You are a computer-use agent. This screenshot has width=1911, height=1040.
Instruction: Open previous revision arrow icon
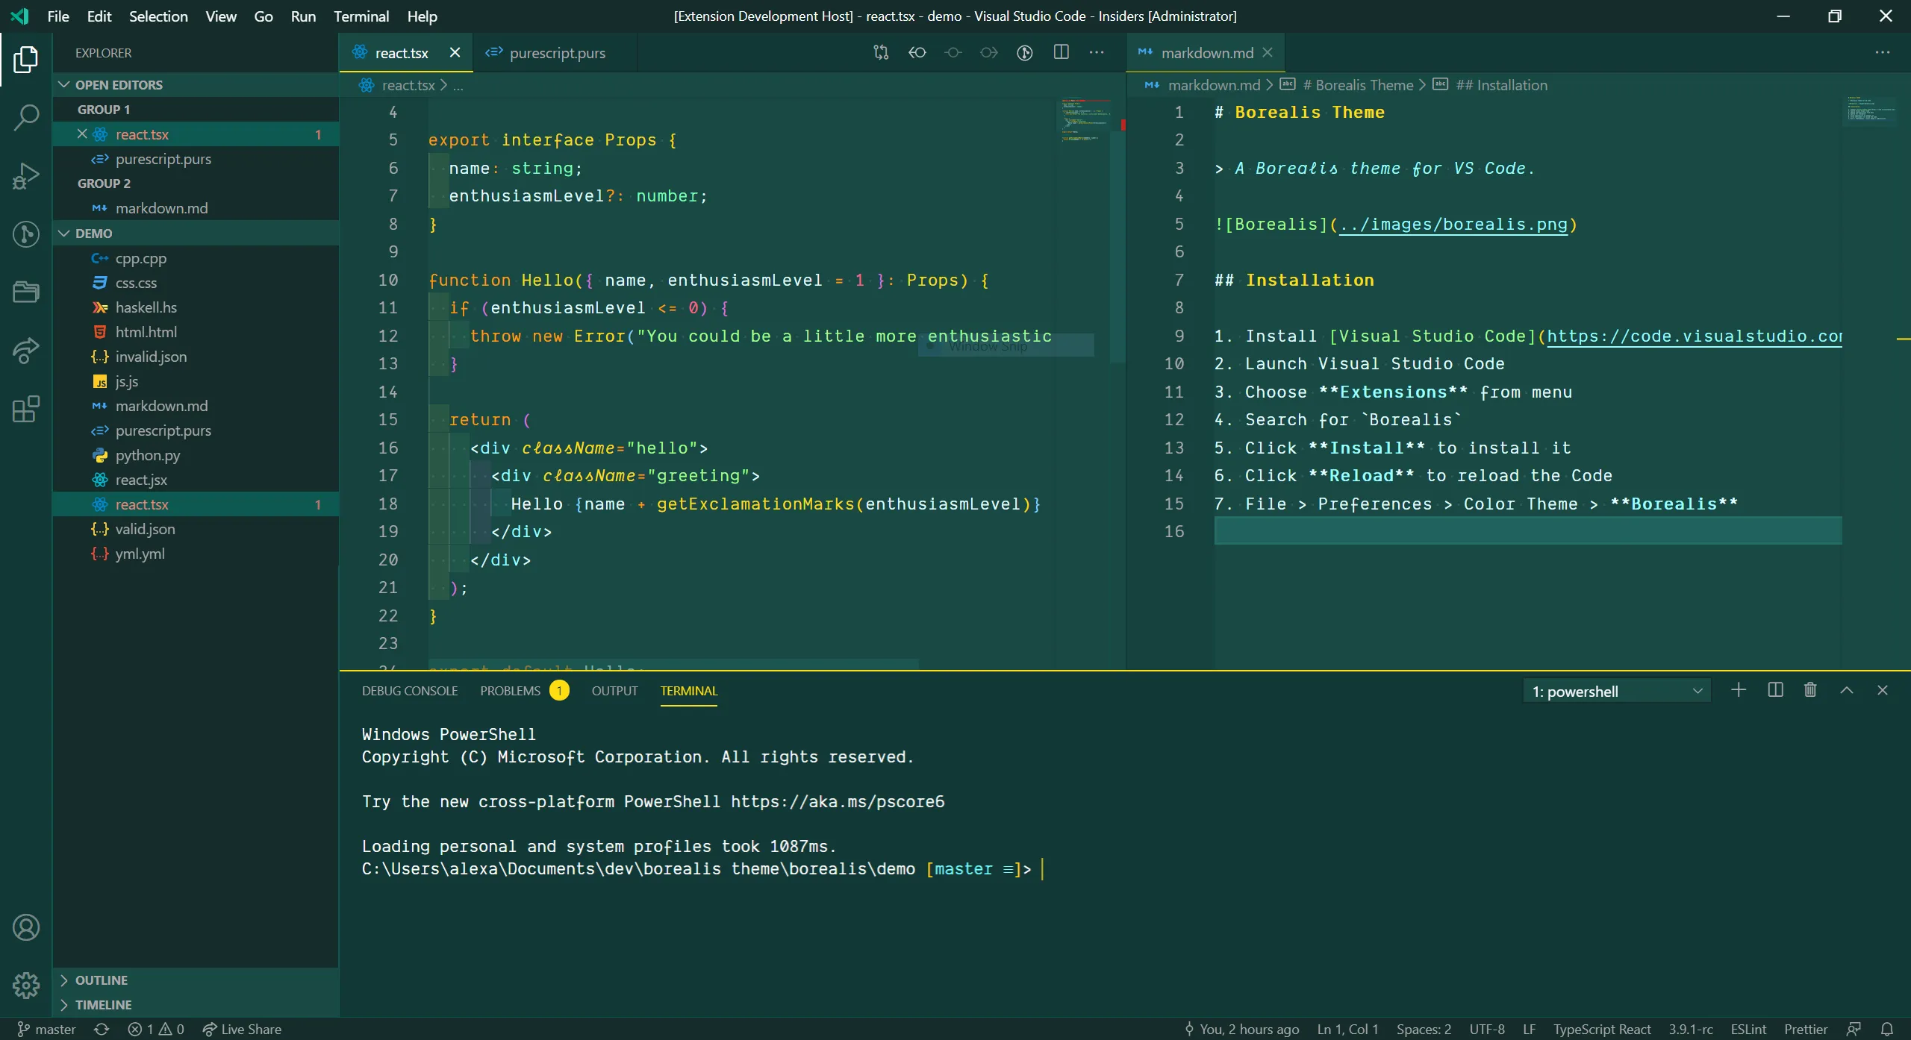point(917,52)
